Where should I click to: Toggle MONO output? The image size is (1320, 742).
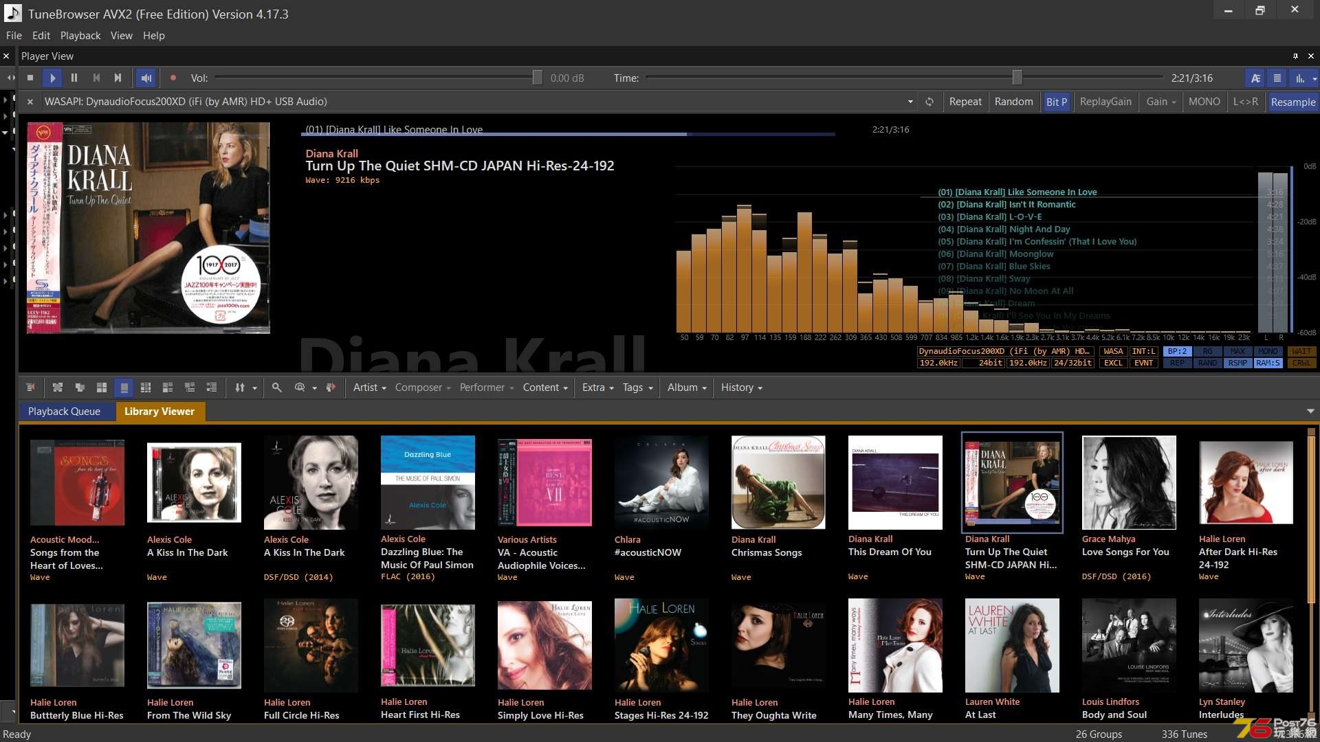click(x=1204, y=102)
